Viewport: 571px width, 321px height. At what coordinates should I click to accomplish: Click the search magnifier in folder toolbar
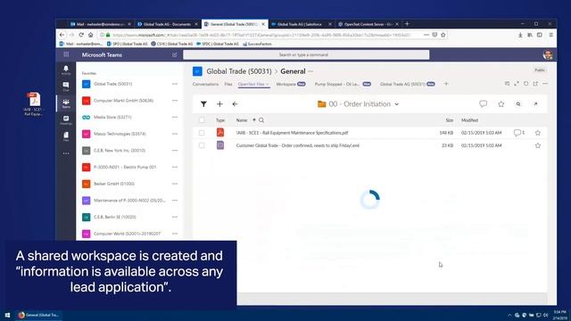pyautogui.click(x=518, y=104)
